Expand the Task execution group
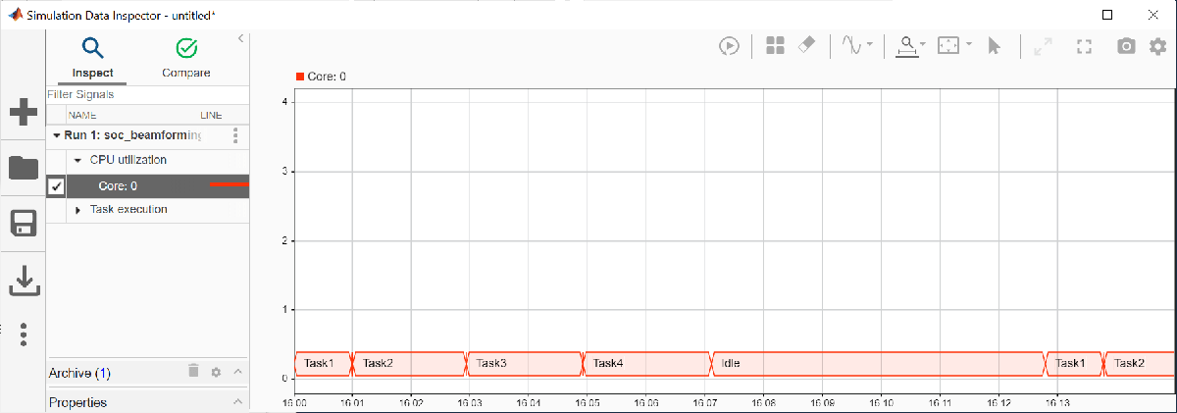The height and width of the screenshot is (413, 1177). (77, 210)
